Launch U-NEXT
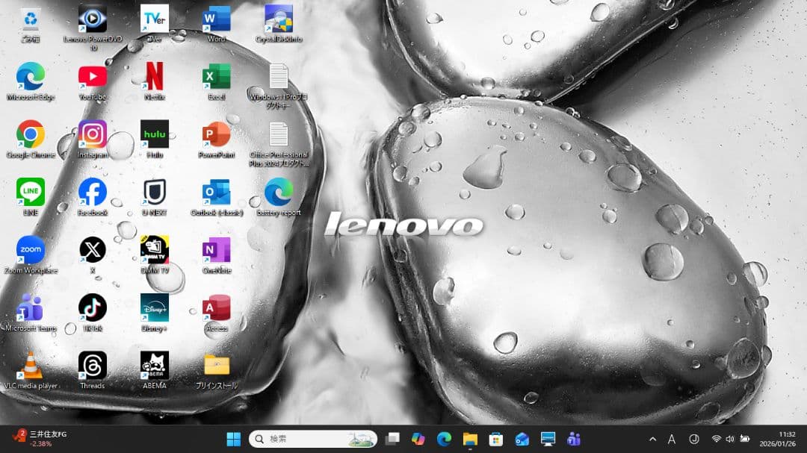 pos(154,193)
